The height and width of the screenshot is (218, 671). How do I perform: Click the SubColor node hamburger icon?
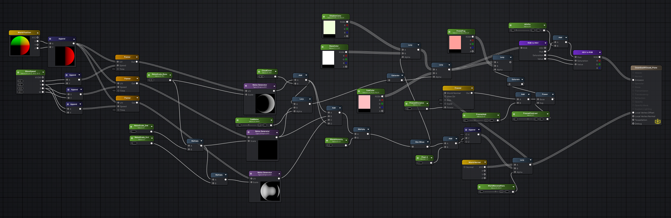point(359,91)
